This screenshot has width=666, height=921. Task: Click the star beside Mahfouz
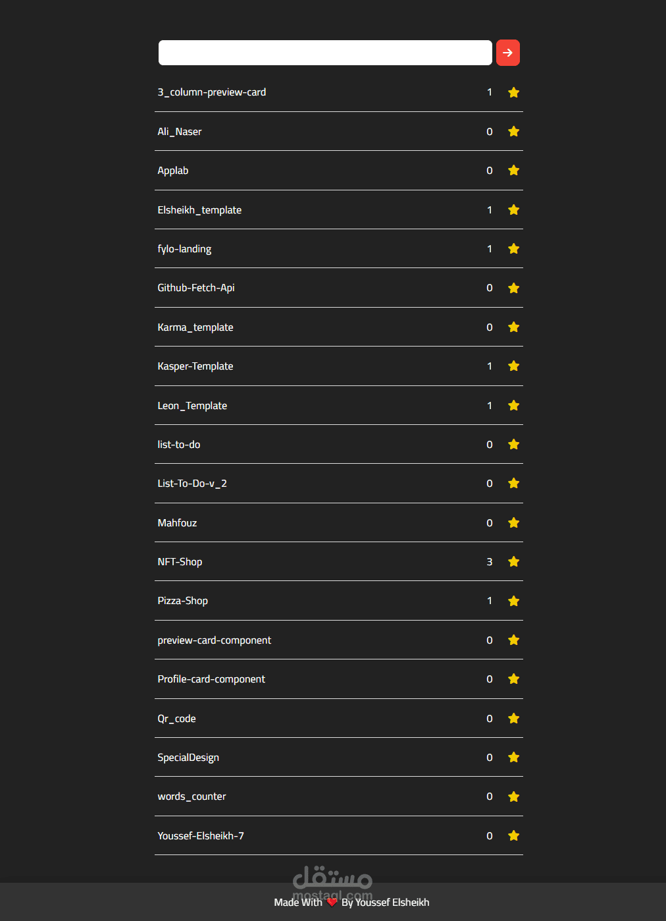pos(514,523)
